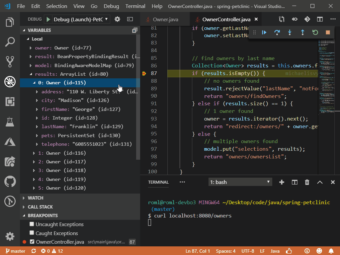Step Over the current line in debugger
The width and height of the screenshot is (340, 255).
point(277,32)
